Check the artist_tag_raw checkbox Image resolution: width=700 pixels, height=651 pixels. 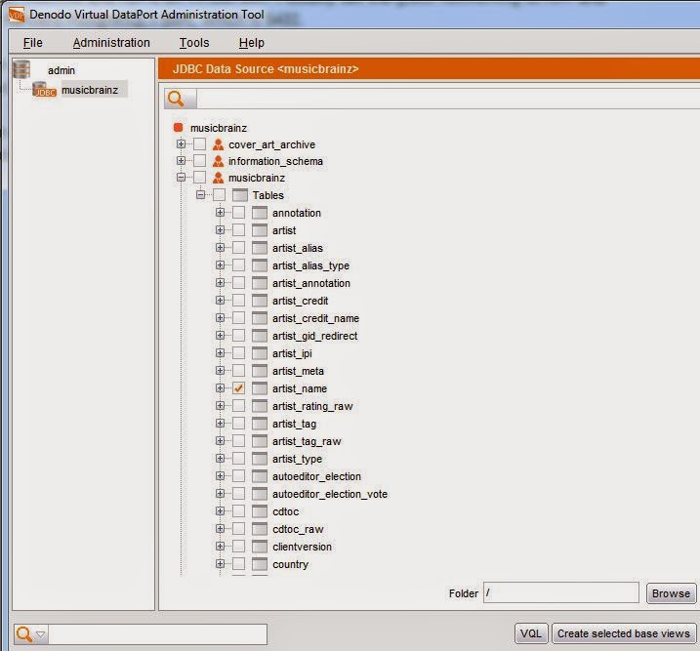239,441
